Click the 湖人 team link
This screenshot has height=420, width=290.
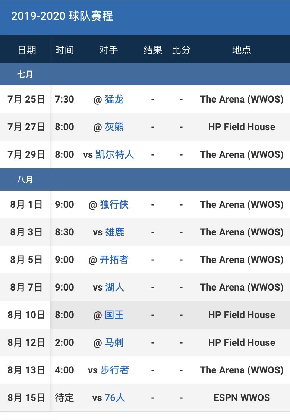pos(114,287)
